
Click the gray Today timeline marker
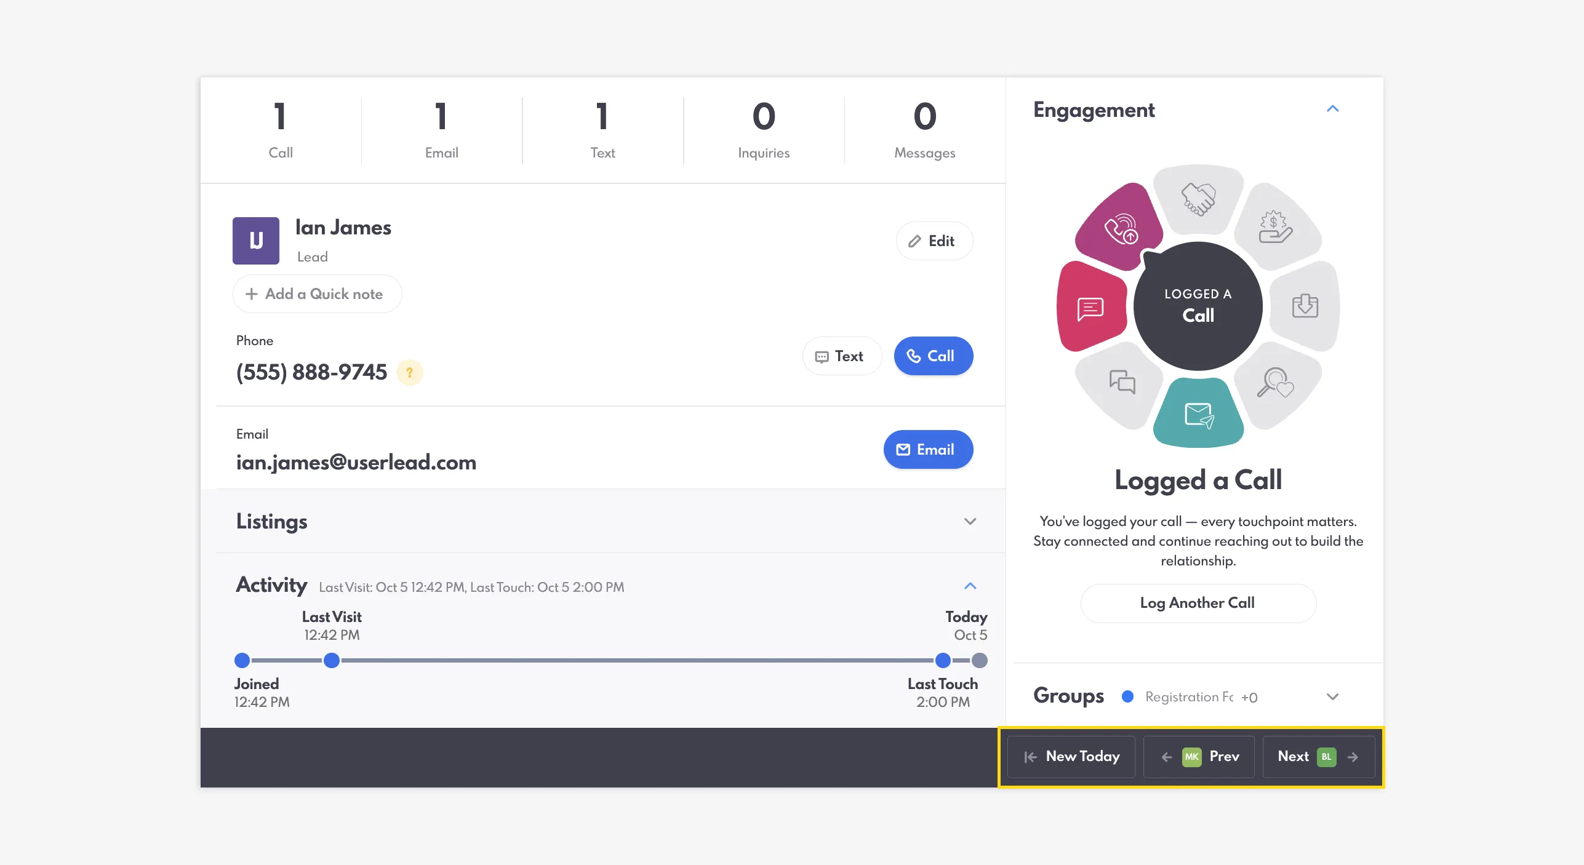tap(979, 661)
